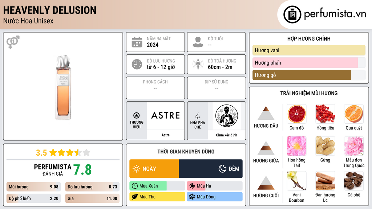Click the '60cm - 2m' sillage value
This screenshot has width=372, height=209.
click(x=220, y=67)
